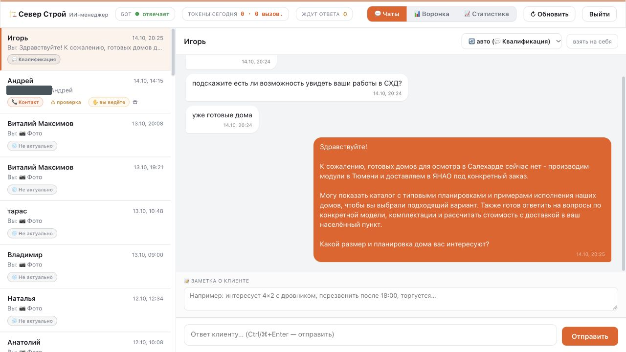Viewport: 626px width, 352px height.
Task: Open the Наталья conversation
Action: click(86, 310)
